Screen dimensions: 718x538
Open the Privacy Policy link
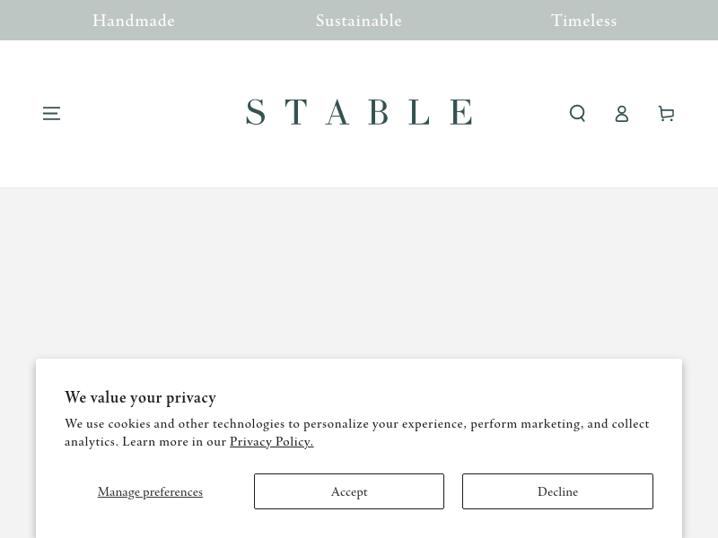(x=272, y=441)
